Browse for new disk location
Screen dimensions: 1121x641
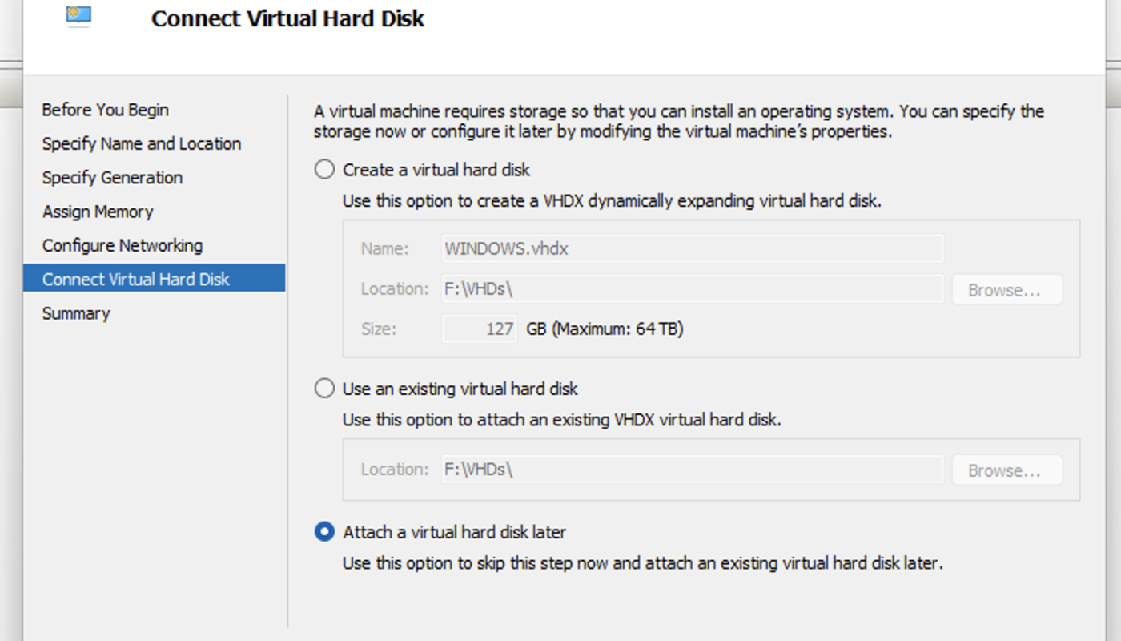[1006, 290]
